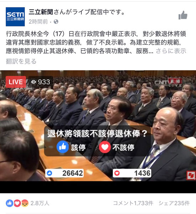Click the red heart 不該停 vote icon
Screen dimensions: 196x214
[105, 147]
